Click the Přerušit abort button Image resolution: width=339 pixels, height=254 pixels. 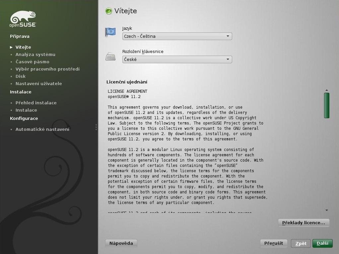[x=274, y=243]
